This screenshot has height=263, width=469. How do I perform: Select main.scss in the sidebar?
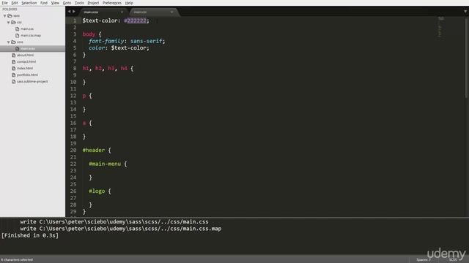click(x=28, y=49)
